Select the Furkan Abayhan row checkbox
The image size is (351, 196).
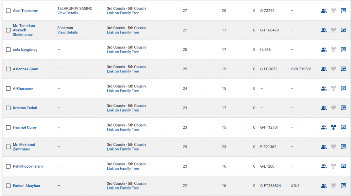(8, 186)
